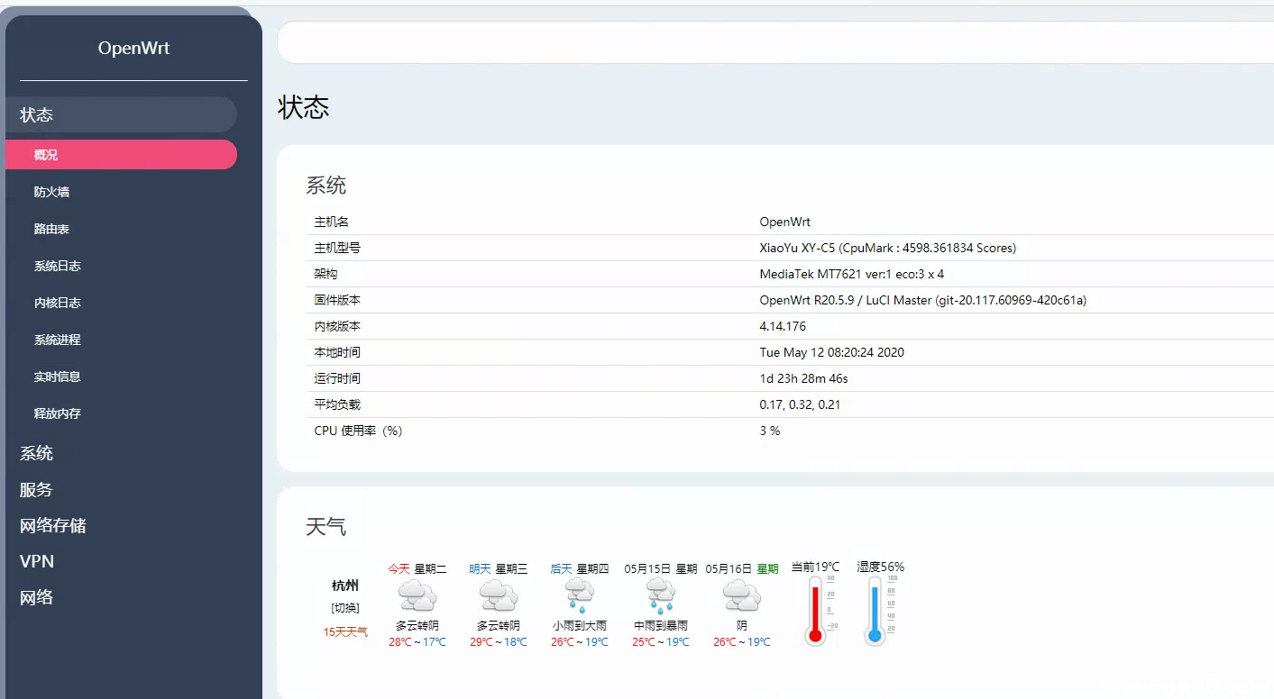
Task: Open the 防火墙 status page
Action: (x=51, y=192)
